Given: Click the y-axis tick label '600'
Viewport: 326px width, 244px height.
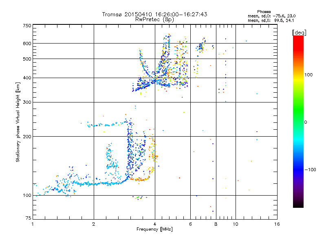Looking at the screenshot, I should coord(27,44).
